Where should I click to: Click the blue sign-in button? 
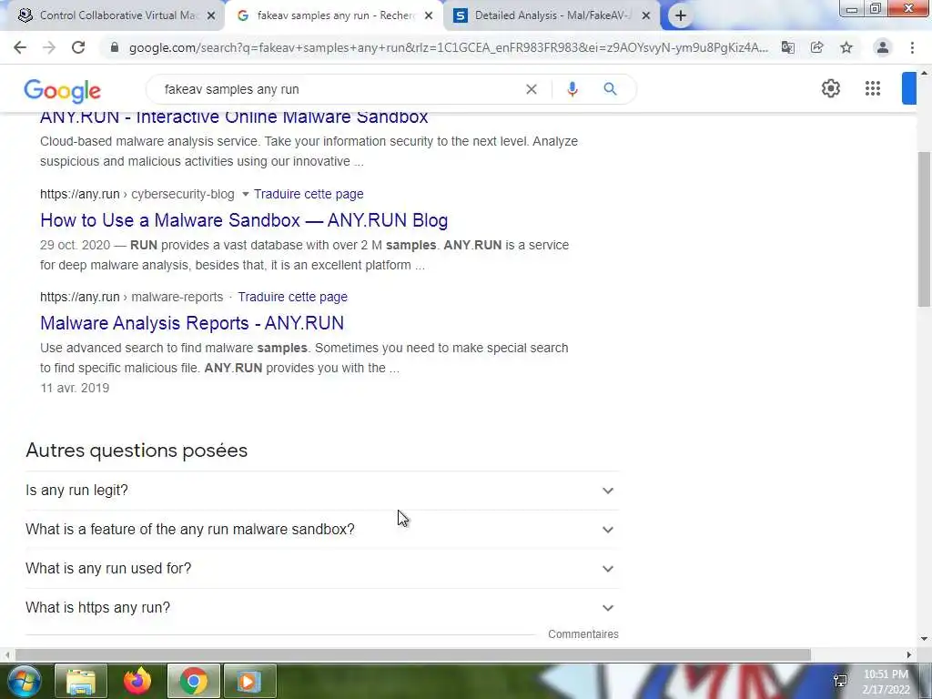pyautogui.click(x=909, y=88)
